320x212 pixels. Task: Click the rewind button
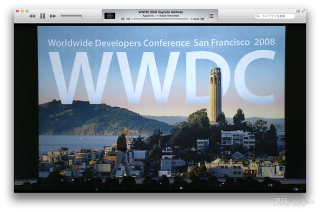[32, 16]
